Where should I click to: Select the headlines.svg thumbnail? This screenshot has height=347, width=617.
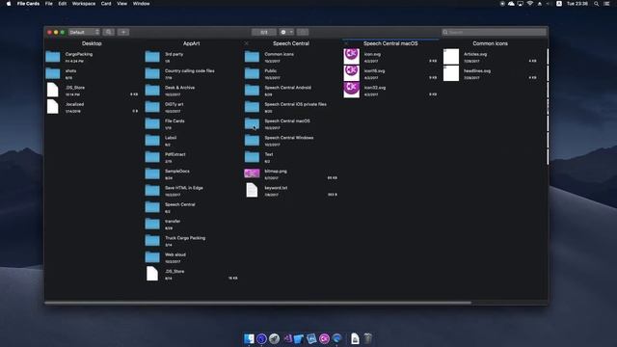click(451, 73)
